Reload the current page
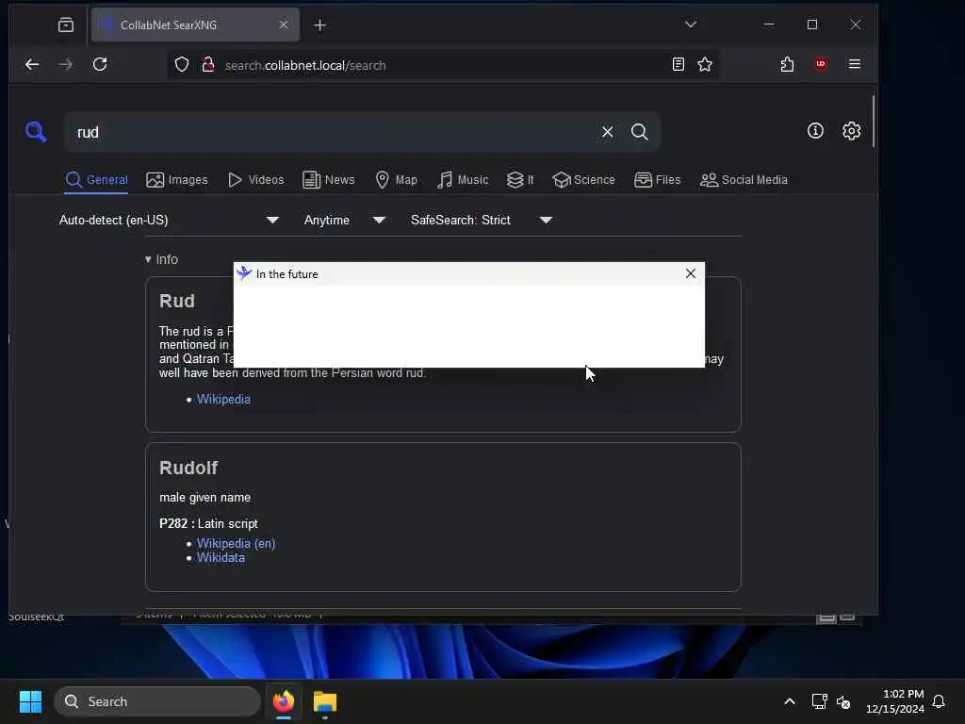 click(x=100, y=64)
